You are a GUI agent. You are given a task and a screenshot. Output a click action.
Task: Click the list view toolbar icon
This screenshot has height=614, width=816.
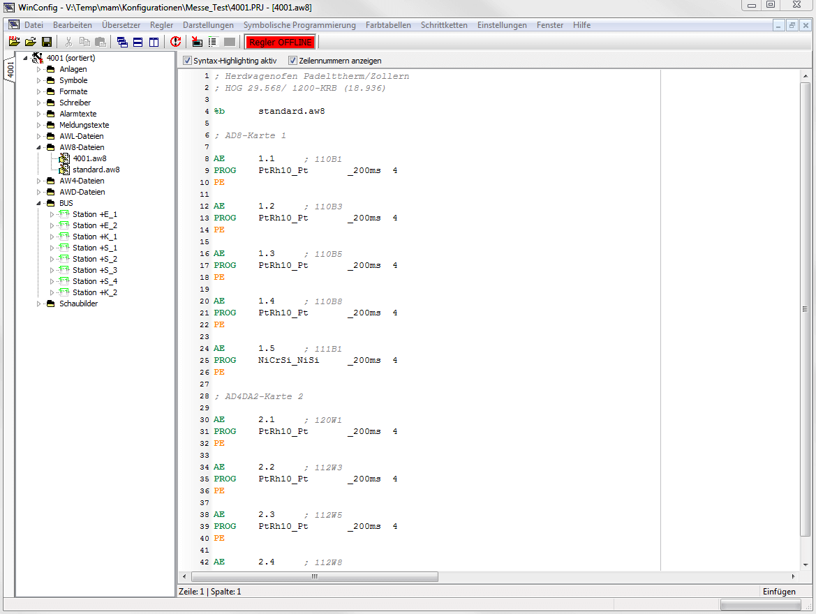click(213, 42)
